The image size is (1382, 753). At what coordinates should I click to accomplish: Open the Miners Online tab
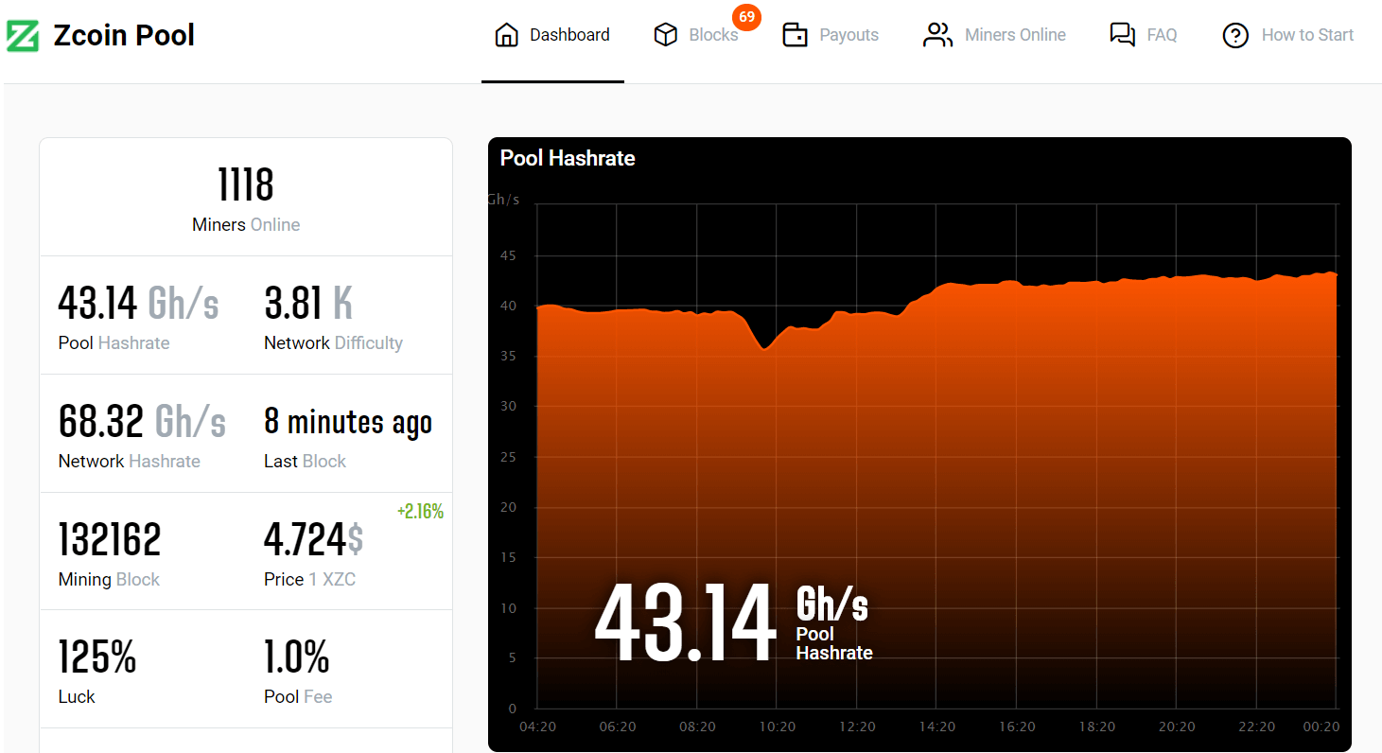pos(994,36)
